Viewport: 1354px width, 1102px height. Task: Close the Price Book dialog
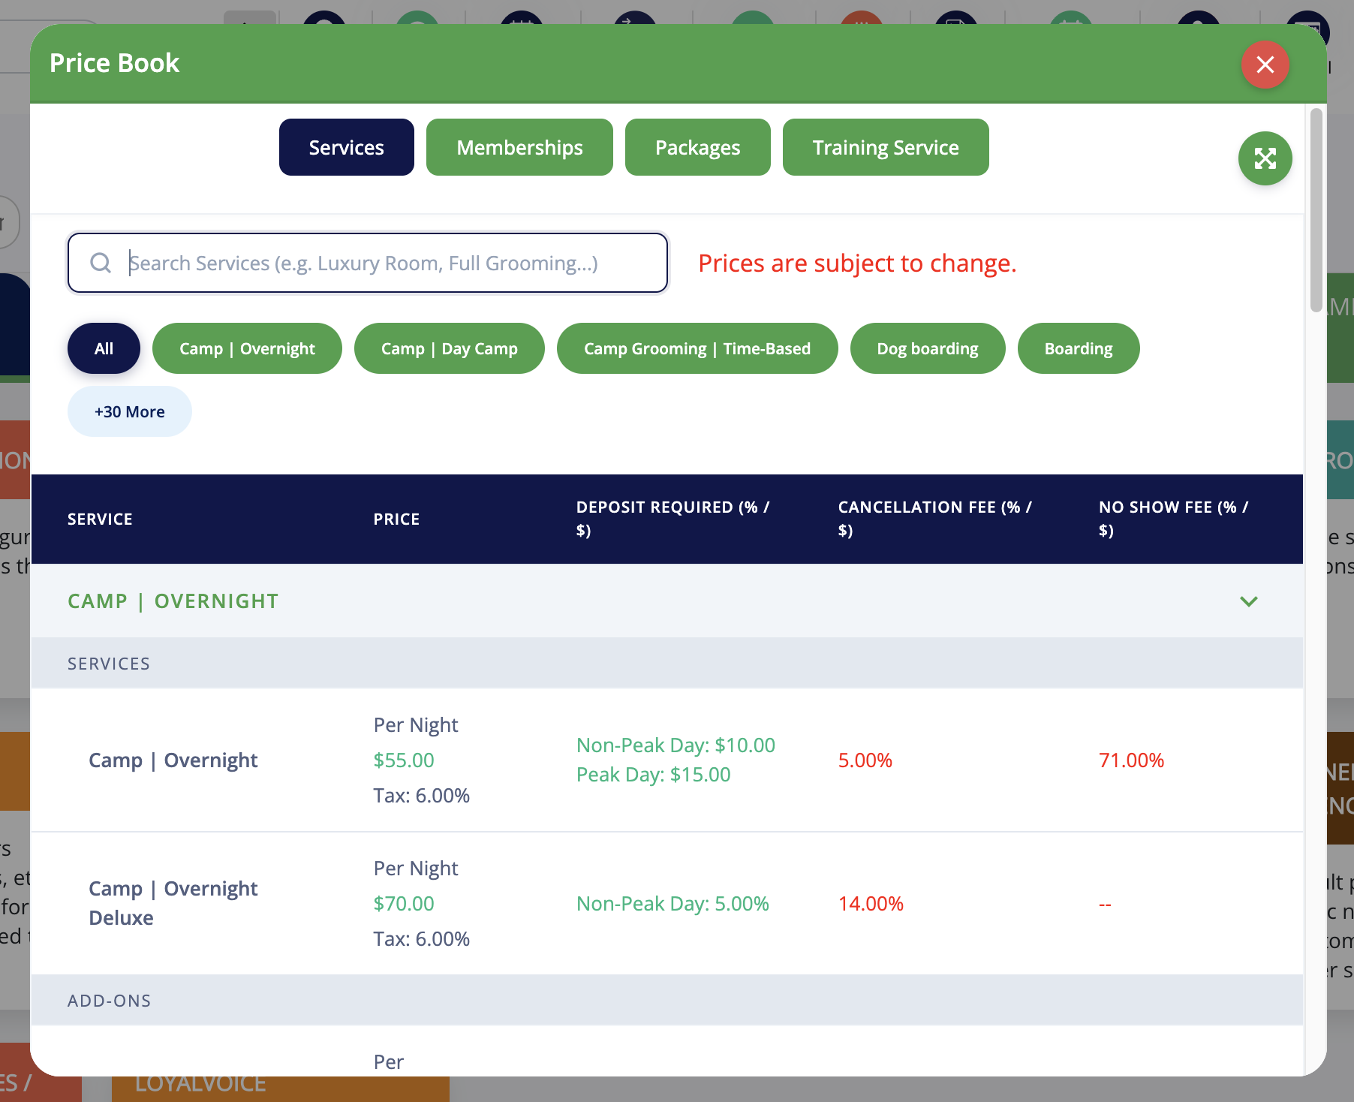tap(1265, 65)
